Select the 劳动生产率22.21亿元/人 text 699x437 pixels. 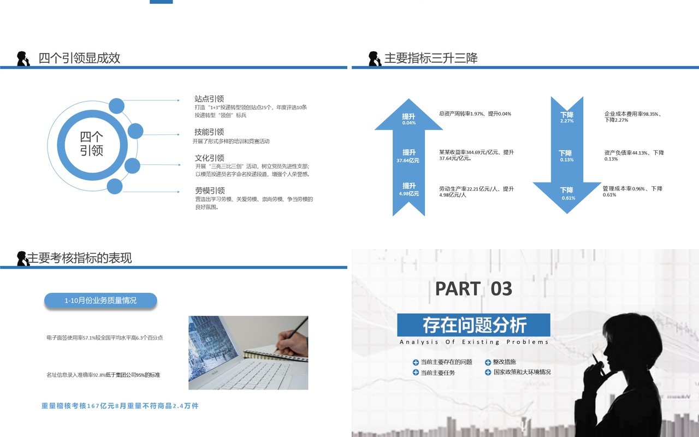pos(476,192)
